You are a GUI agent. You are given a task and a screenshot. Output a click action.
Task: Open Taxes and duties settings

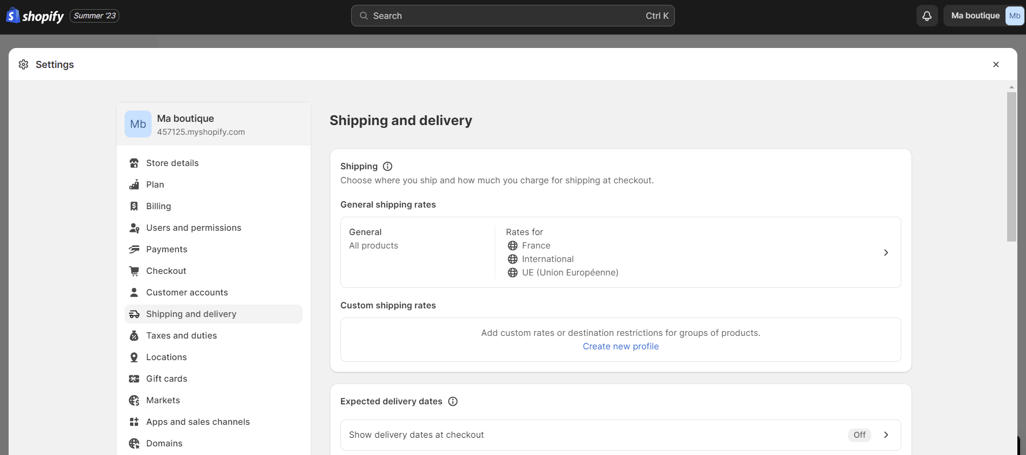coord(214,335)
